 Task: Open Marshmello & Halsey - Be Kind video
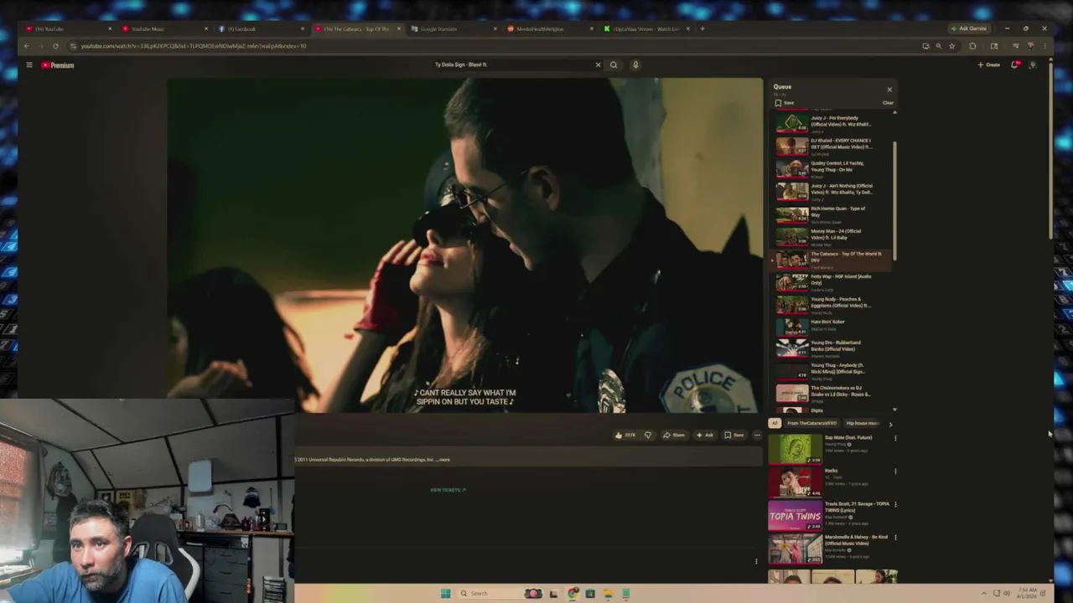coord(795,549)
